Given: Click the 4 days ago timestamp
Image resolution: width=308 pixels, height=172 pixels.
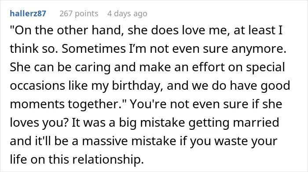Looking at the screenshot, I should tap(127, 14).
